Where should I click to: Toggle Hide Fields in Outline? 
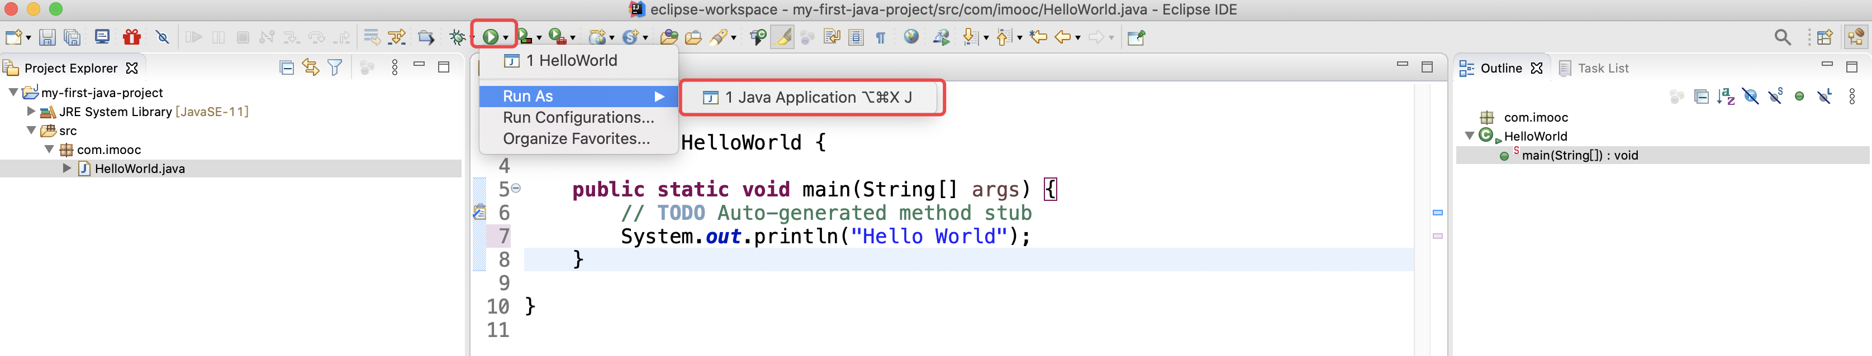click(x=1751, y=97)
